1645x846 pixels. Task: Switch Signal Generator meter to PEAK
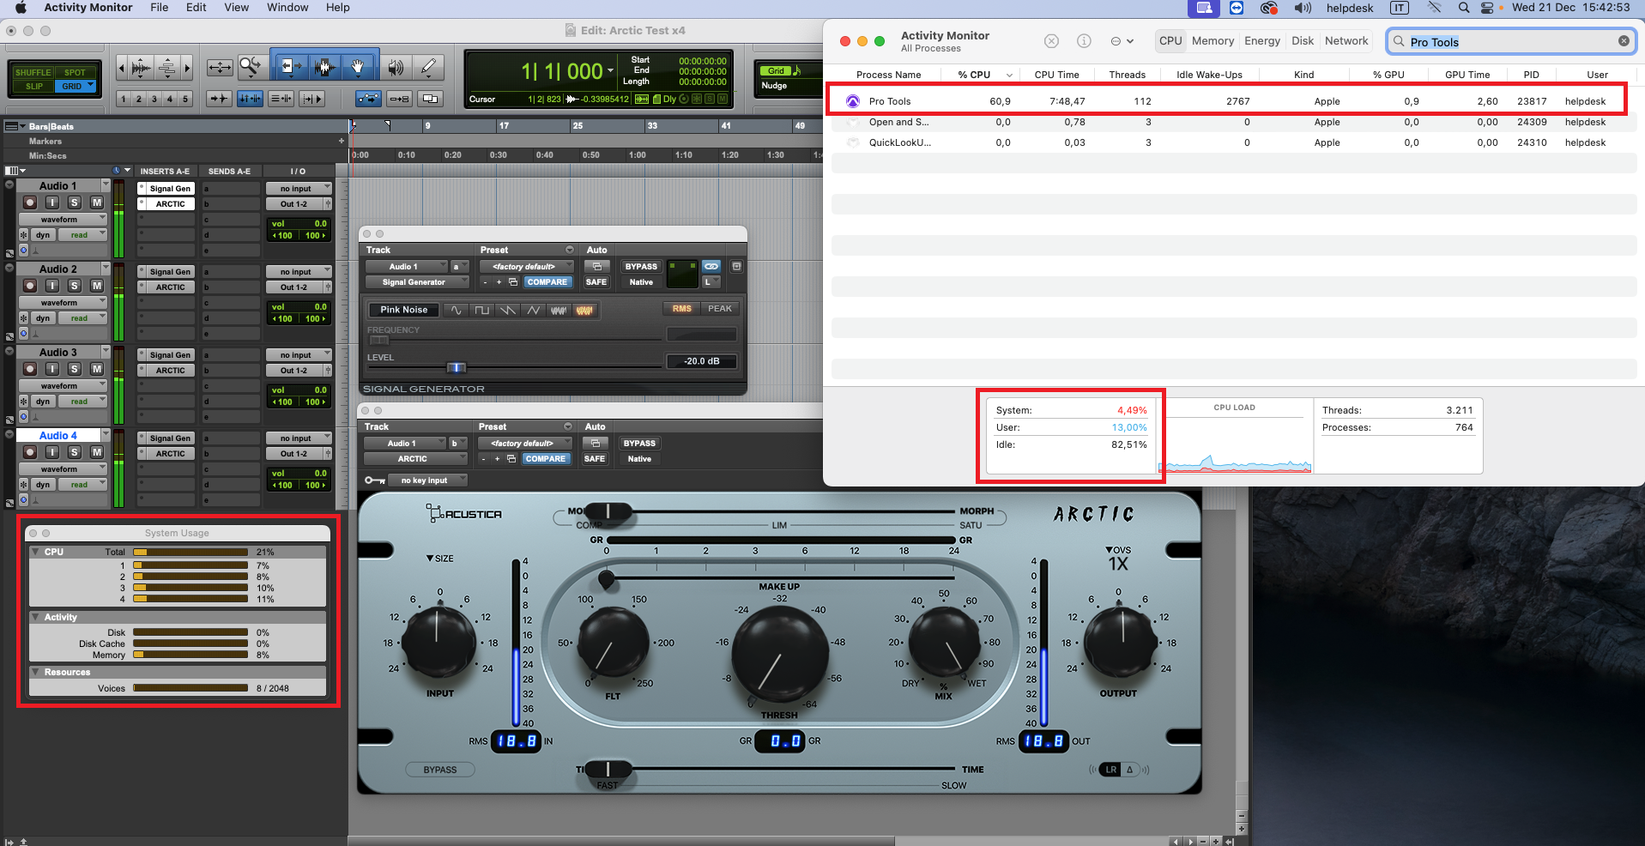tap(720, 309)
